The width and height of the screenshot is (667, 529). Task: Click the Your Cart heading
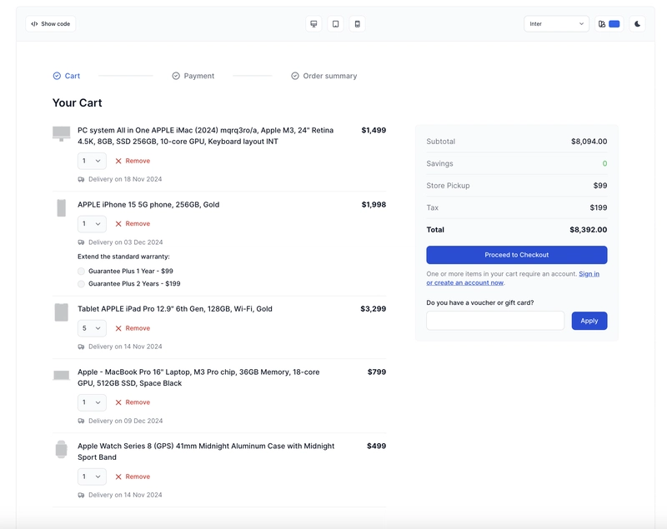coord(77,102)
